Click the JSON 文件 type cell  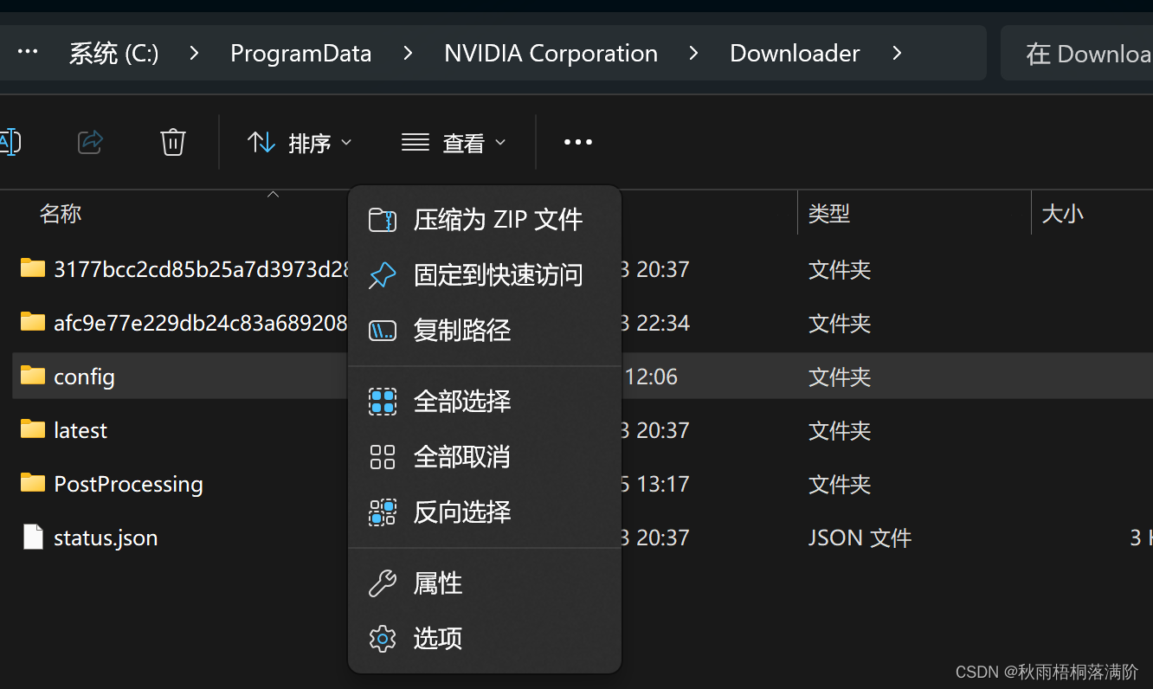pos(860,538)
